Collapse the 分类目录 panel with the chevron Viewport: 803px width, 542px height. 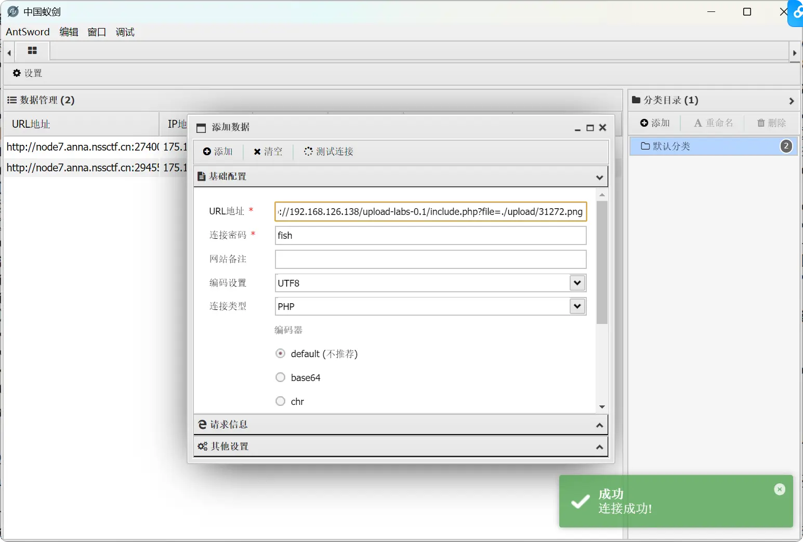792,101
